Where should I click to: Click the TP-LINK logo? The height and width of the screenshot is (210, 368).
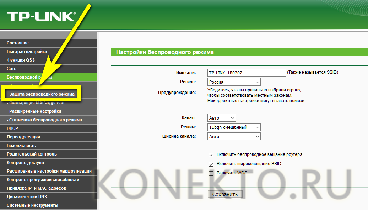pos(42,16)
